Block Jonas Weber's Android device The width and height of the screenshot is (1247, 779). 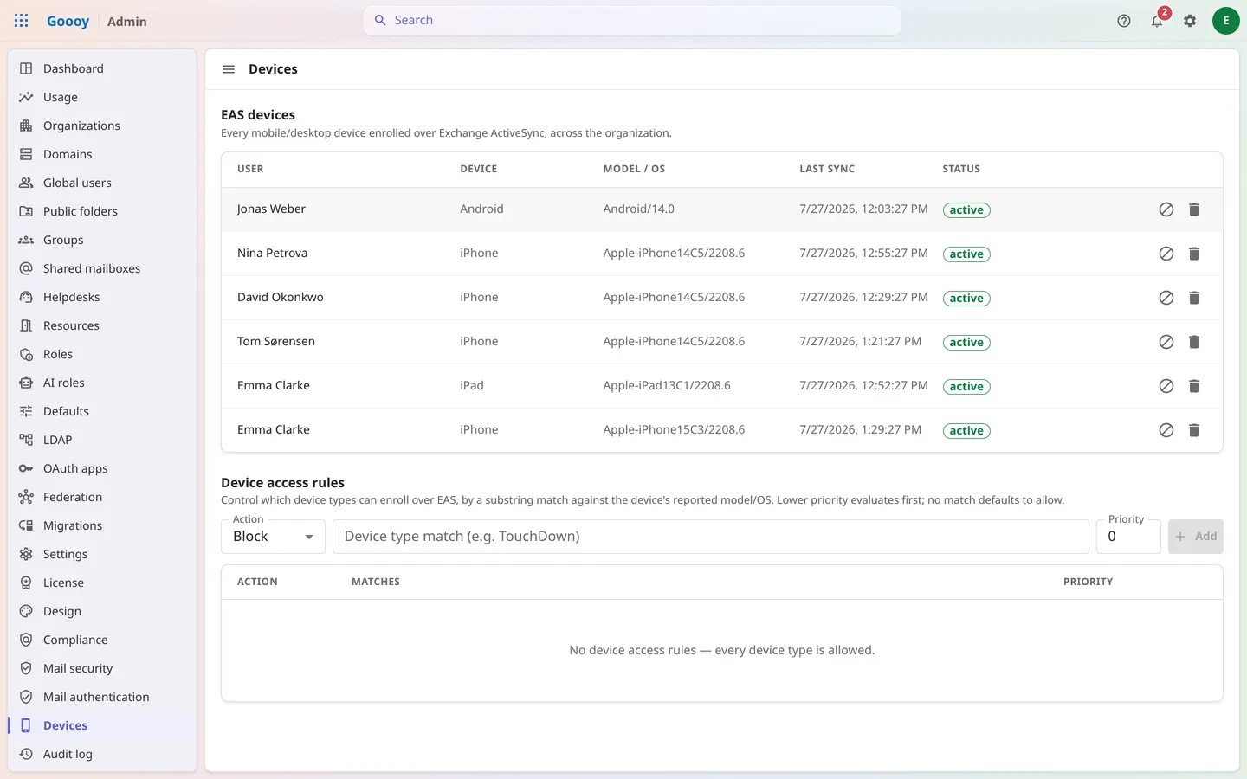click(x=1166, y=209)
